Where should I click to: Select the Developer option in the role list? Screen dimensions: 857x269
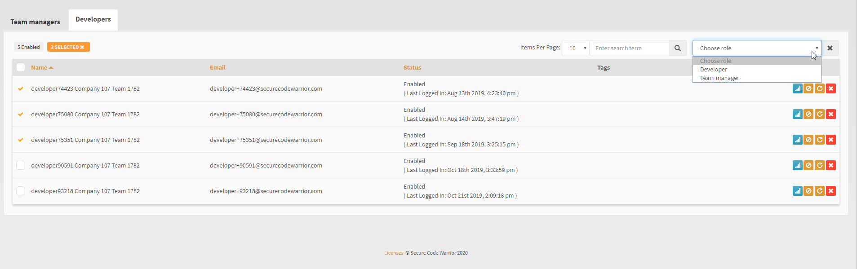tap(757, 69)
